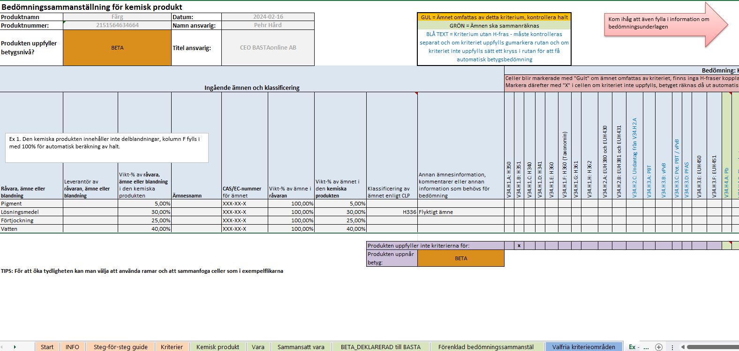739x351 pixels.
Task: Click the next-sheet navigation arrow
Action: click(15, 347)
